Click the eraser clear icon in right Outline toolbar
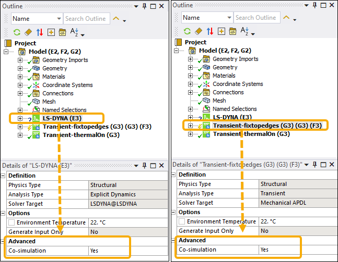 coord(199,31)
